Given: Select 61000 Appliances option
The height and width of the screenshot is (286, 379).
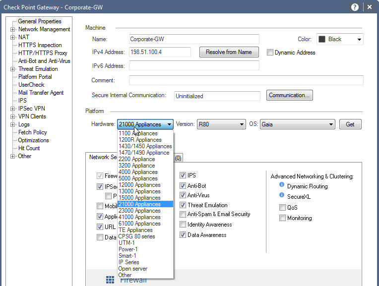Looking at the screenshot, I should pos(145,224).
